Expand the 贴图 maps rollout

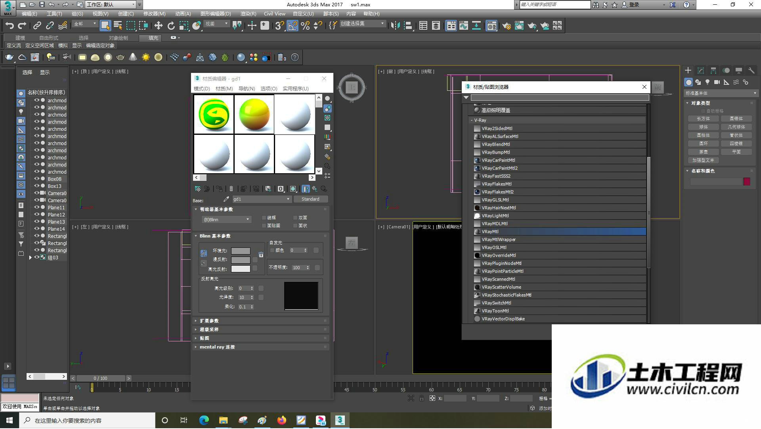click(260, 338)
